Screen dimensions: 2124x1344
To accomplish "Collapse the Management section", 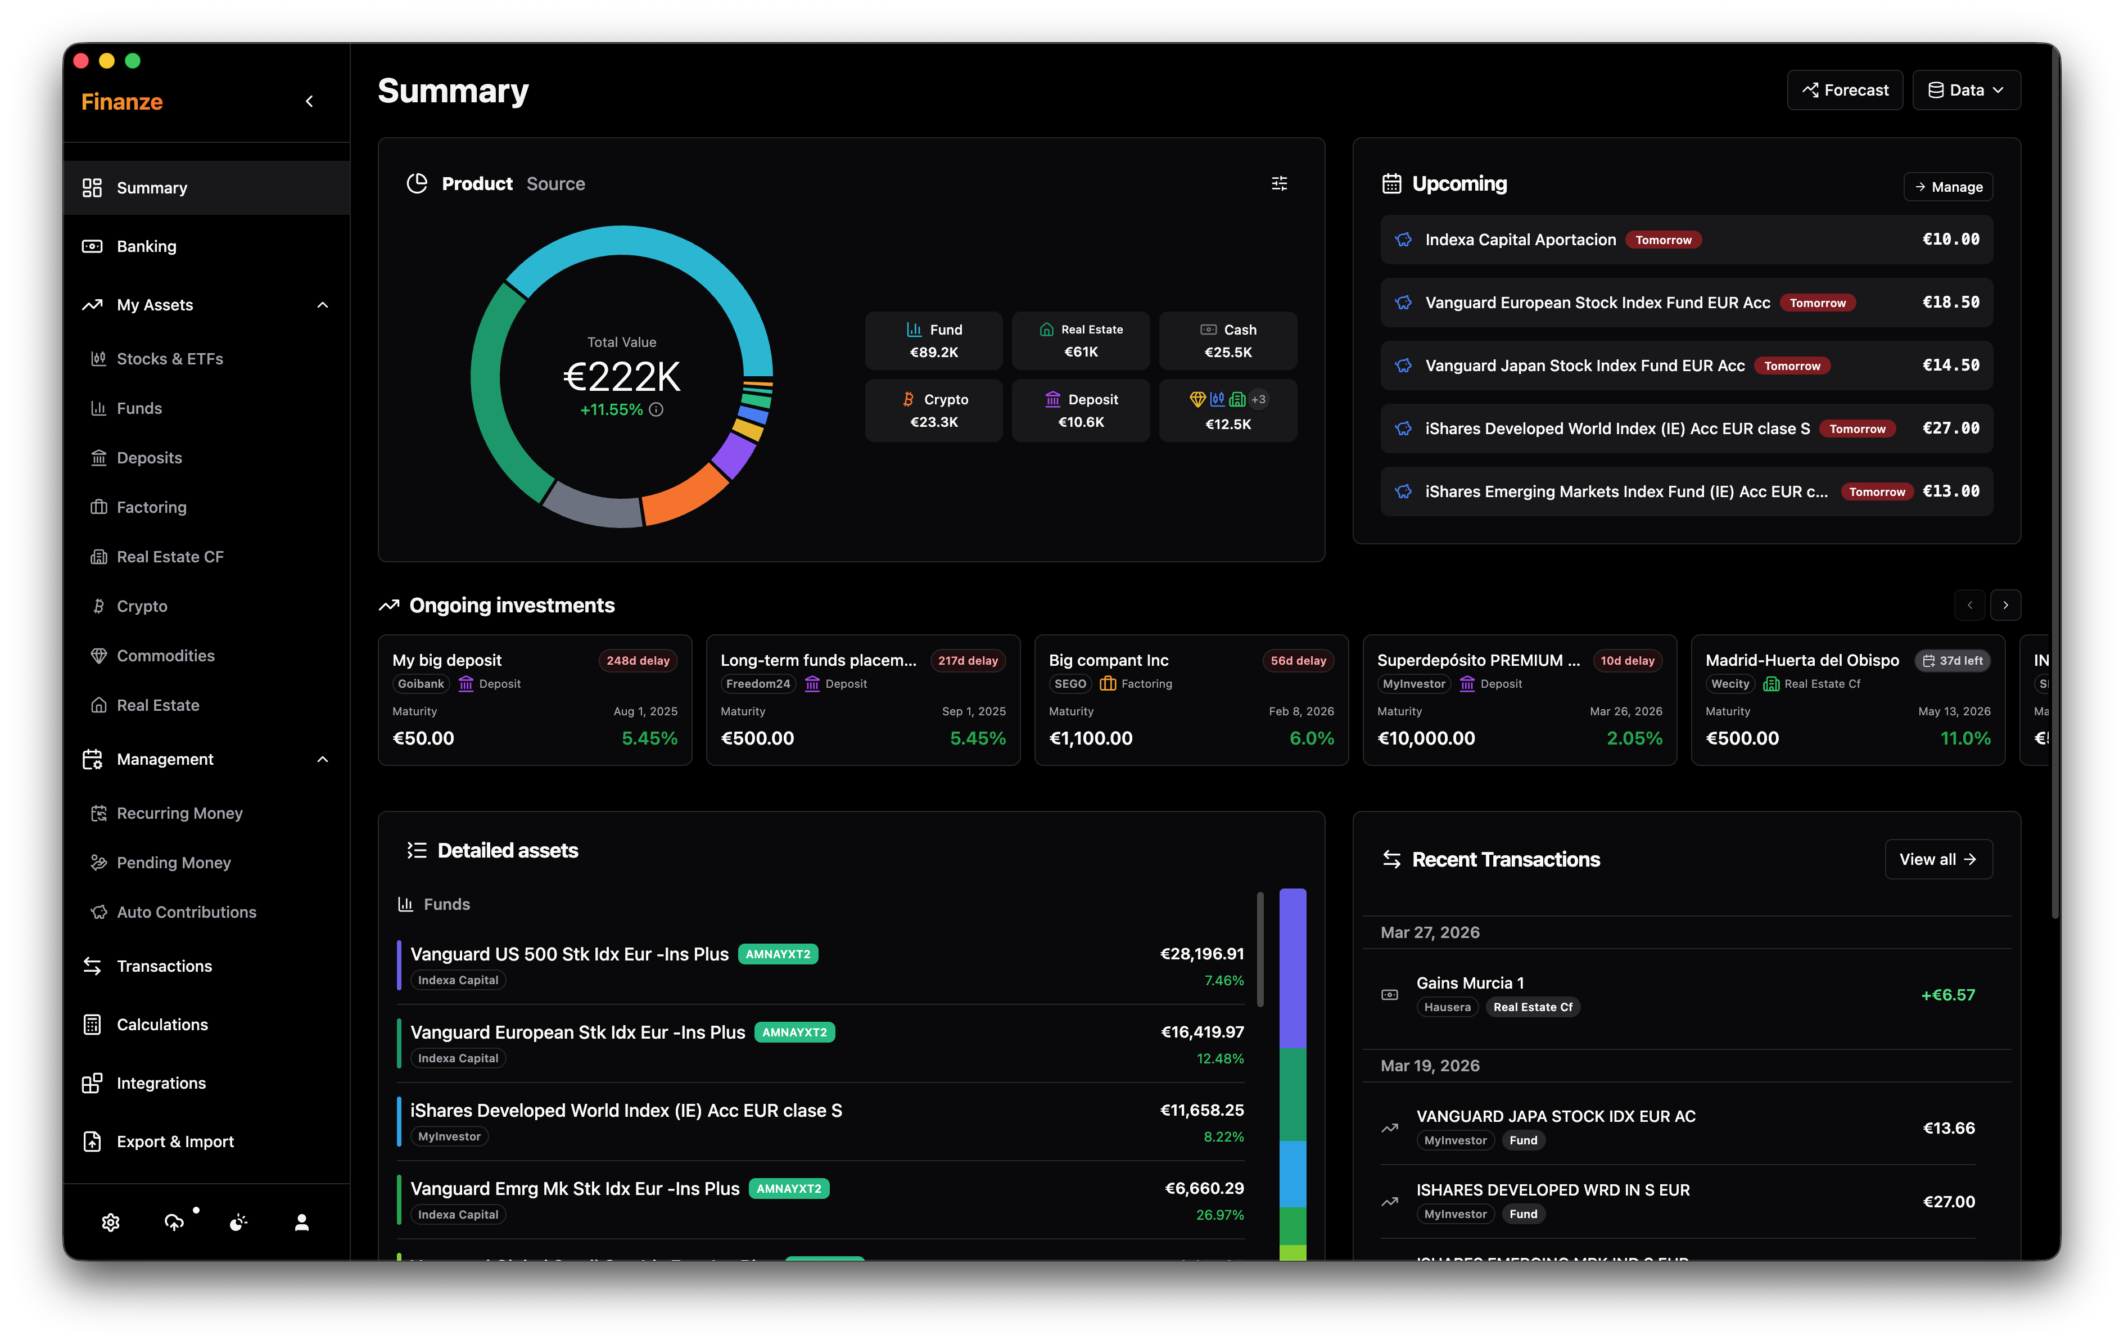I will [x=322, y=759].
